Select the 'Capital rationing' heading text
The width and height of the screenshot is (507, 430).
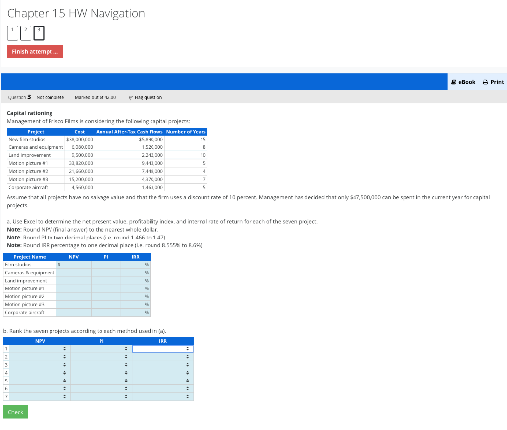pyautogui.click(x=30, y=113)
